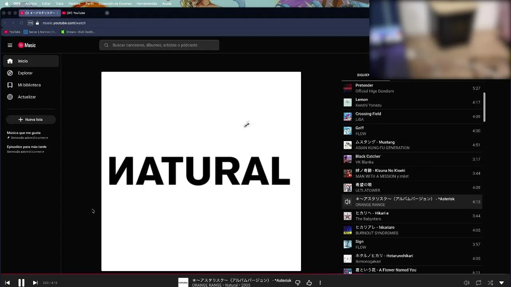Viewport: 511px width, 287px height.
Task: Open the player volume control
Action: [466, 283]
